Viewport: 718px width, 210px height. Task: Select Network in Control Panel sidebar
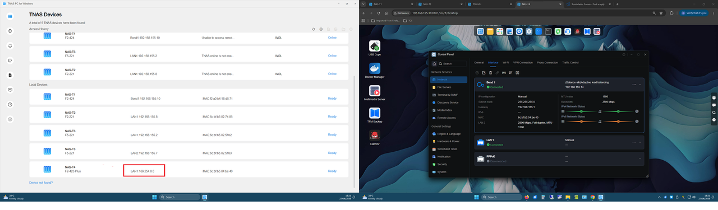(x=449, y=80)
